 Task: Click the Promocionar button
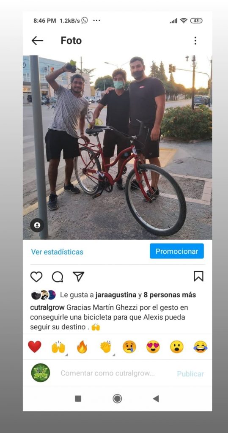tap(177, 251)
